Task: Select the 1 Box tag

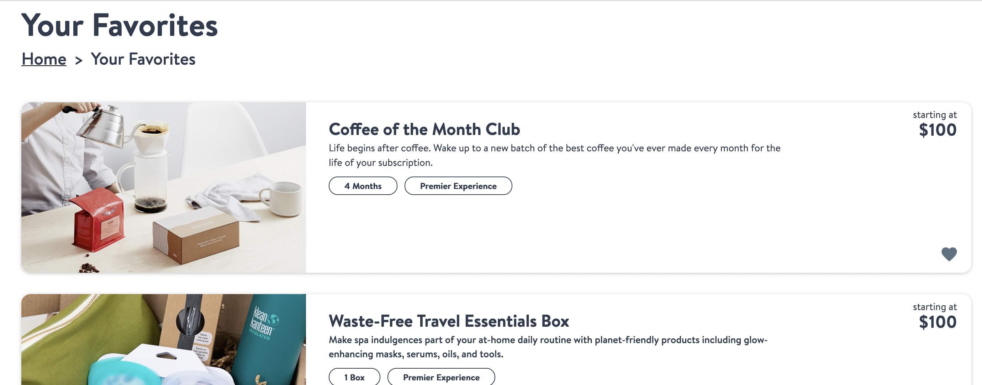Action: click(354, 377)
